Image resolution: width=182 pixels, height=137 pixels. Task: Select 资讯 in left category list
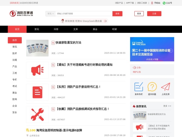[x=15, y=47]
